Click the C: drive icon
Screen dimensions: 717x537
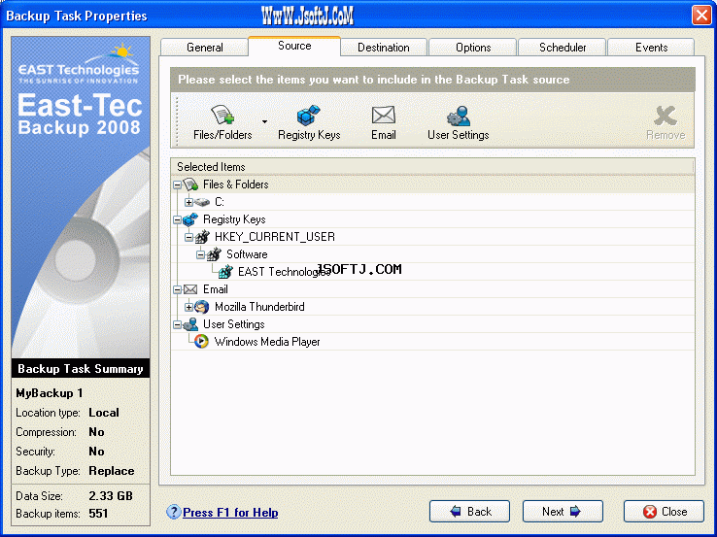[x=202, y=202]
